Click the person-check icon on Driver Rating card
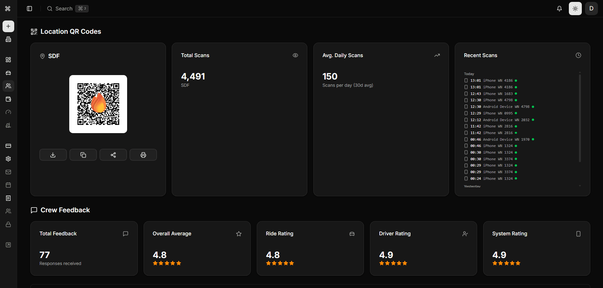Viewport: 603px width, 288px height. point(465,234)
